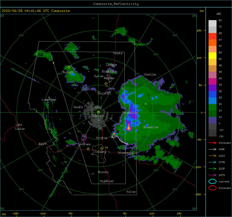Click the bright green 20-30 dBZ color band
Viewport: 232px width, 217px height.
pyautogui.click(x=212, y=107)
